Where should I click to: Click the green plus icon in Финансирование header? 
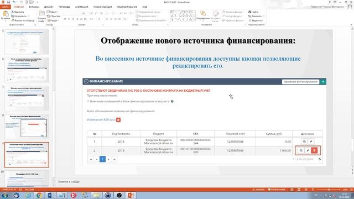pos(323,82)
